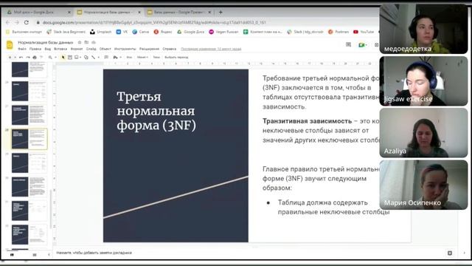Collapse the slide filmstrip panel

pyautogui.click(x=49, y=255)
